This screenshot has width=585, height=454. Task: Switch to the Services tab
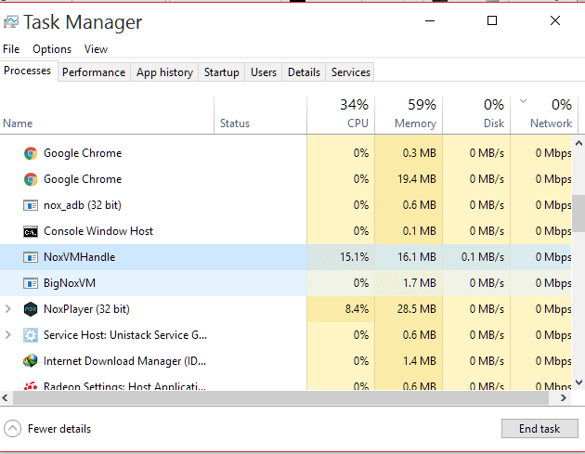click(350, 72)
